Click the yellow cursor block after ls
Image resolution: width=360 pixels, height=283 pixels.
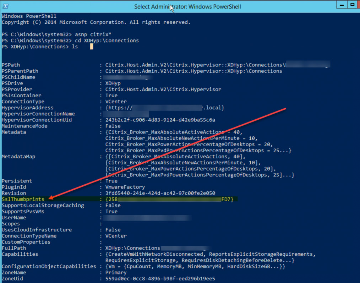point(91,47)
